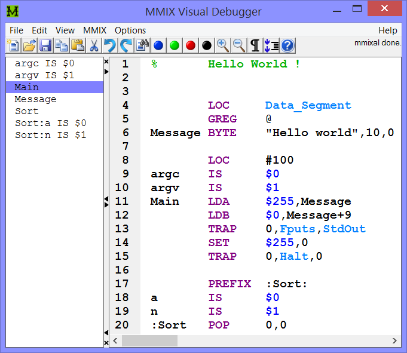Open Find with the binoculars icon

(142, 45)
